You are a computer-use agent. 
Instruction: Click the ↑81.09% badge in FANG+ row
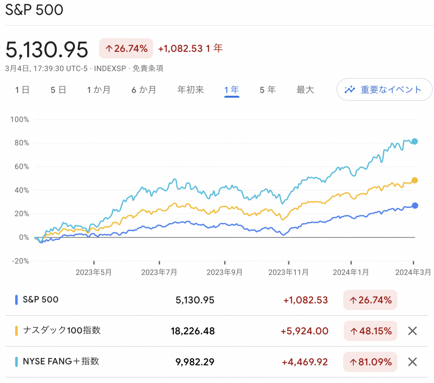pyautogui.click(x=370, y=362)
